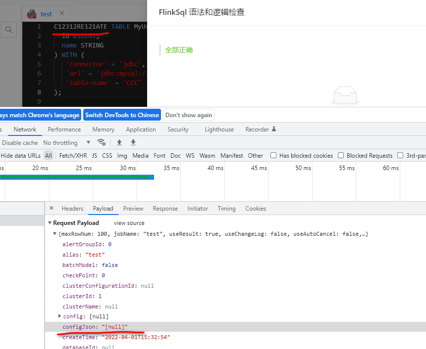Image resolution: width=426 pixels, height=349 pixels.
Task: Import HAR file using the upload arrow icon
Action: [x=119, y=142]
